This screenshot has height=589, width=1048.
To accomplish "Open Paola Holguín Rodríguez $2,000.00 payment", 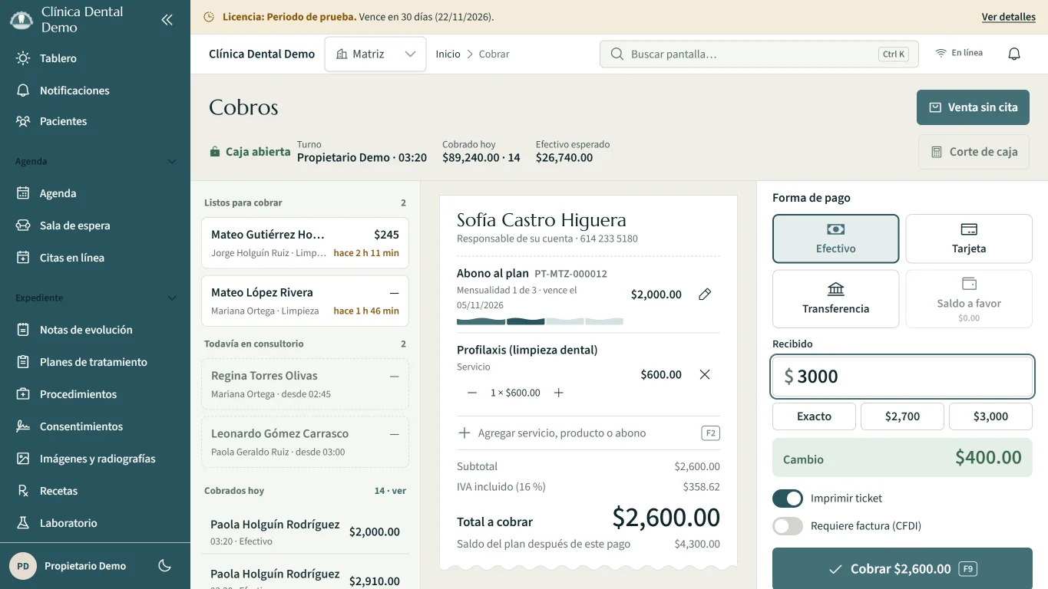I will coord(305,532).
